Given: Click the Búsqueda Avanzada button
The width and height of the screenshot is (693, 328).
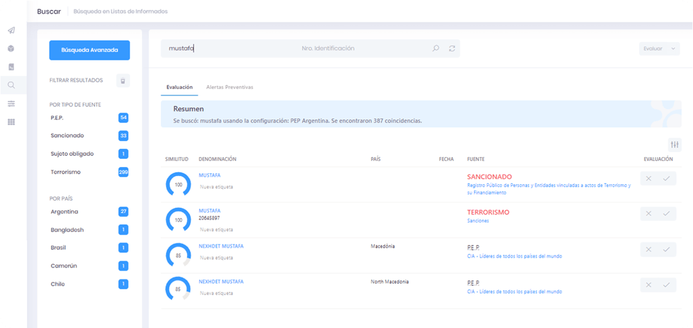Looking at the screenshot, I should click(x=89, y=50).
